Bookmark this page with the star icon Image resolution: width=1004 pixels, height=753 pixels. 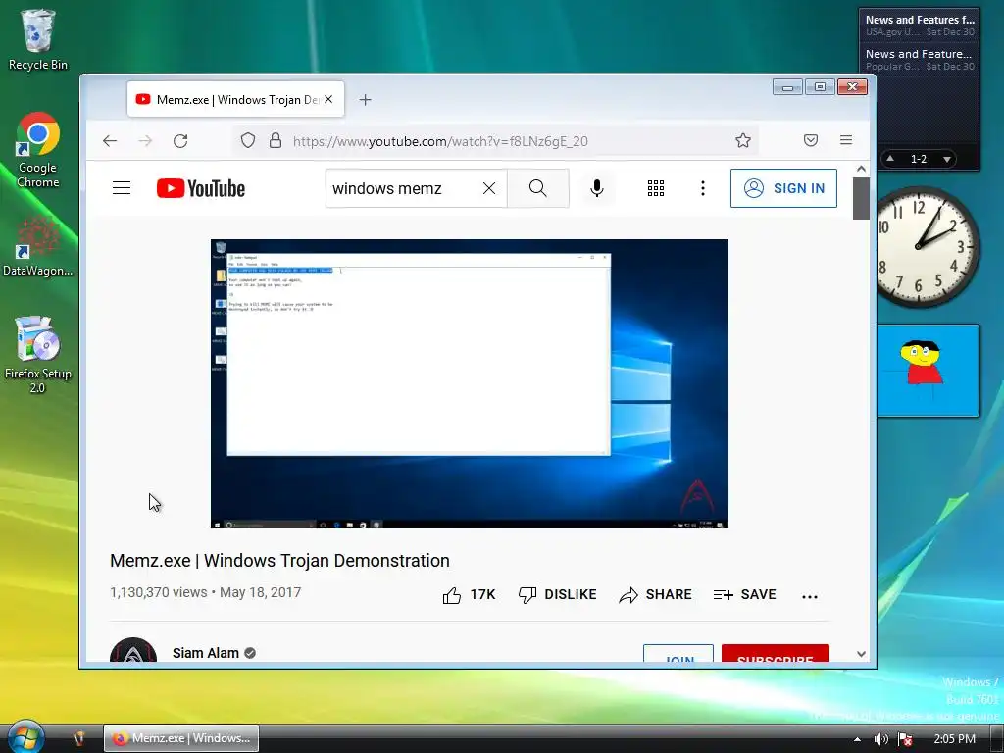(x=743, y=140)
